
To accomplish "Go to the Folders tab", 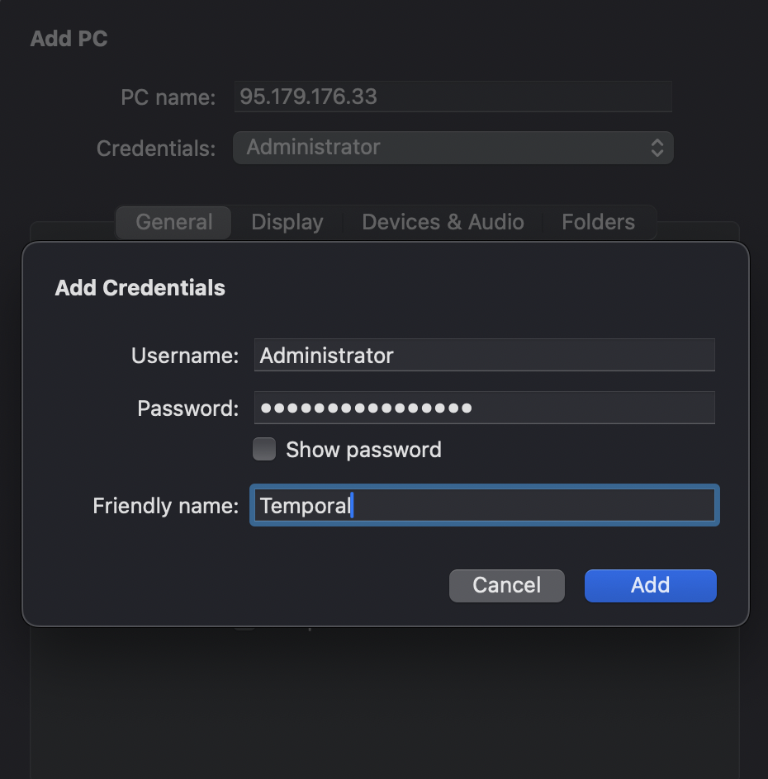I will (598, 222).
